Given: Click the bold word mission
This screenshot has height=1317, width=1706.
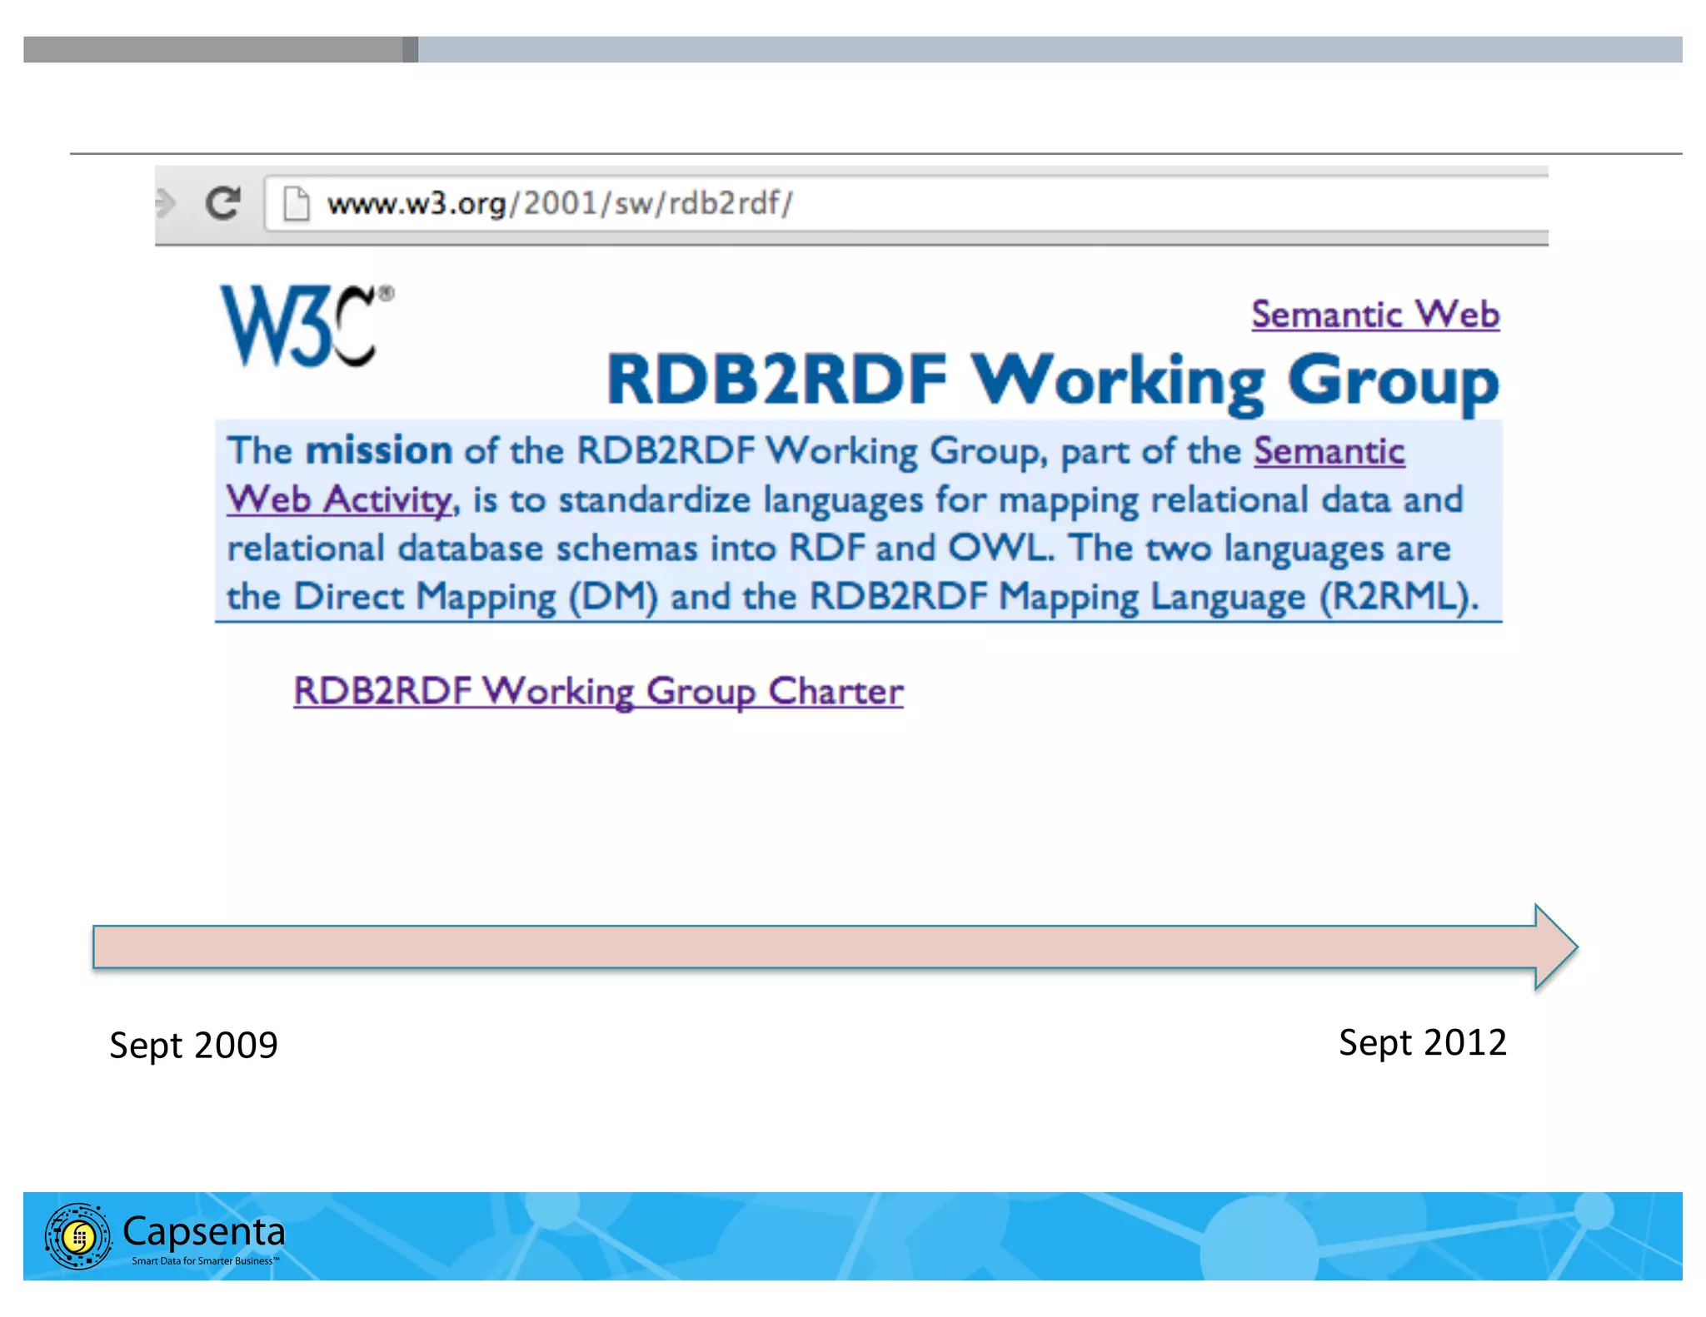Looking at the screenshot, I should [x=379, y=450].
